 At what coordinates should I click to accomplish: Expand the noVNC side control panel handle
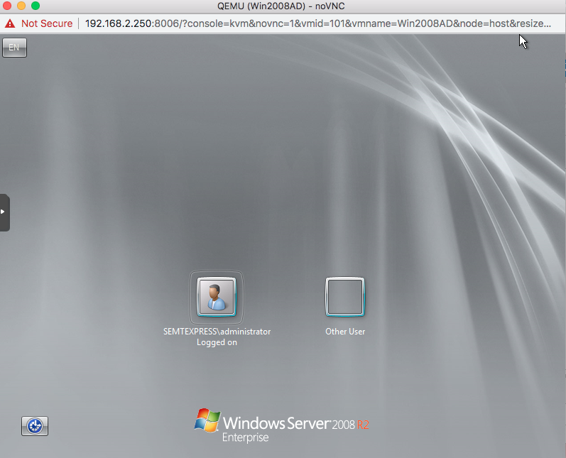[x=4, y=212]
